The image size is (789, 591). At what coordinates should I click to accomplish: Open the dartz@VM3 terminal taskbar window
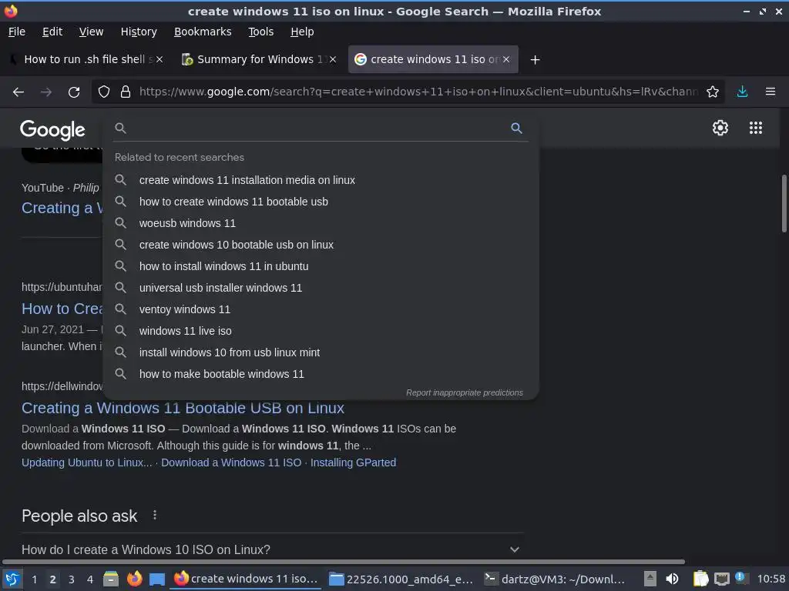pos(556,579)
